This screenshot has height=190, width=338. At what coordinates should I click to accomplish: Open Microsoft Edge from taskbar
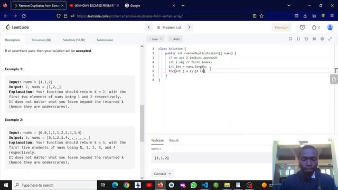115,185
